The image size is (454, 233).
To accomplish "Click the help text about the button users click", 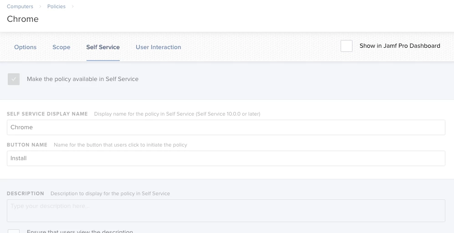I will tap(121, 145).
